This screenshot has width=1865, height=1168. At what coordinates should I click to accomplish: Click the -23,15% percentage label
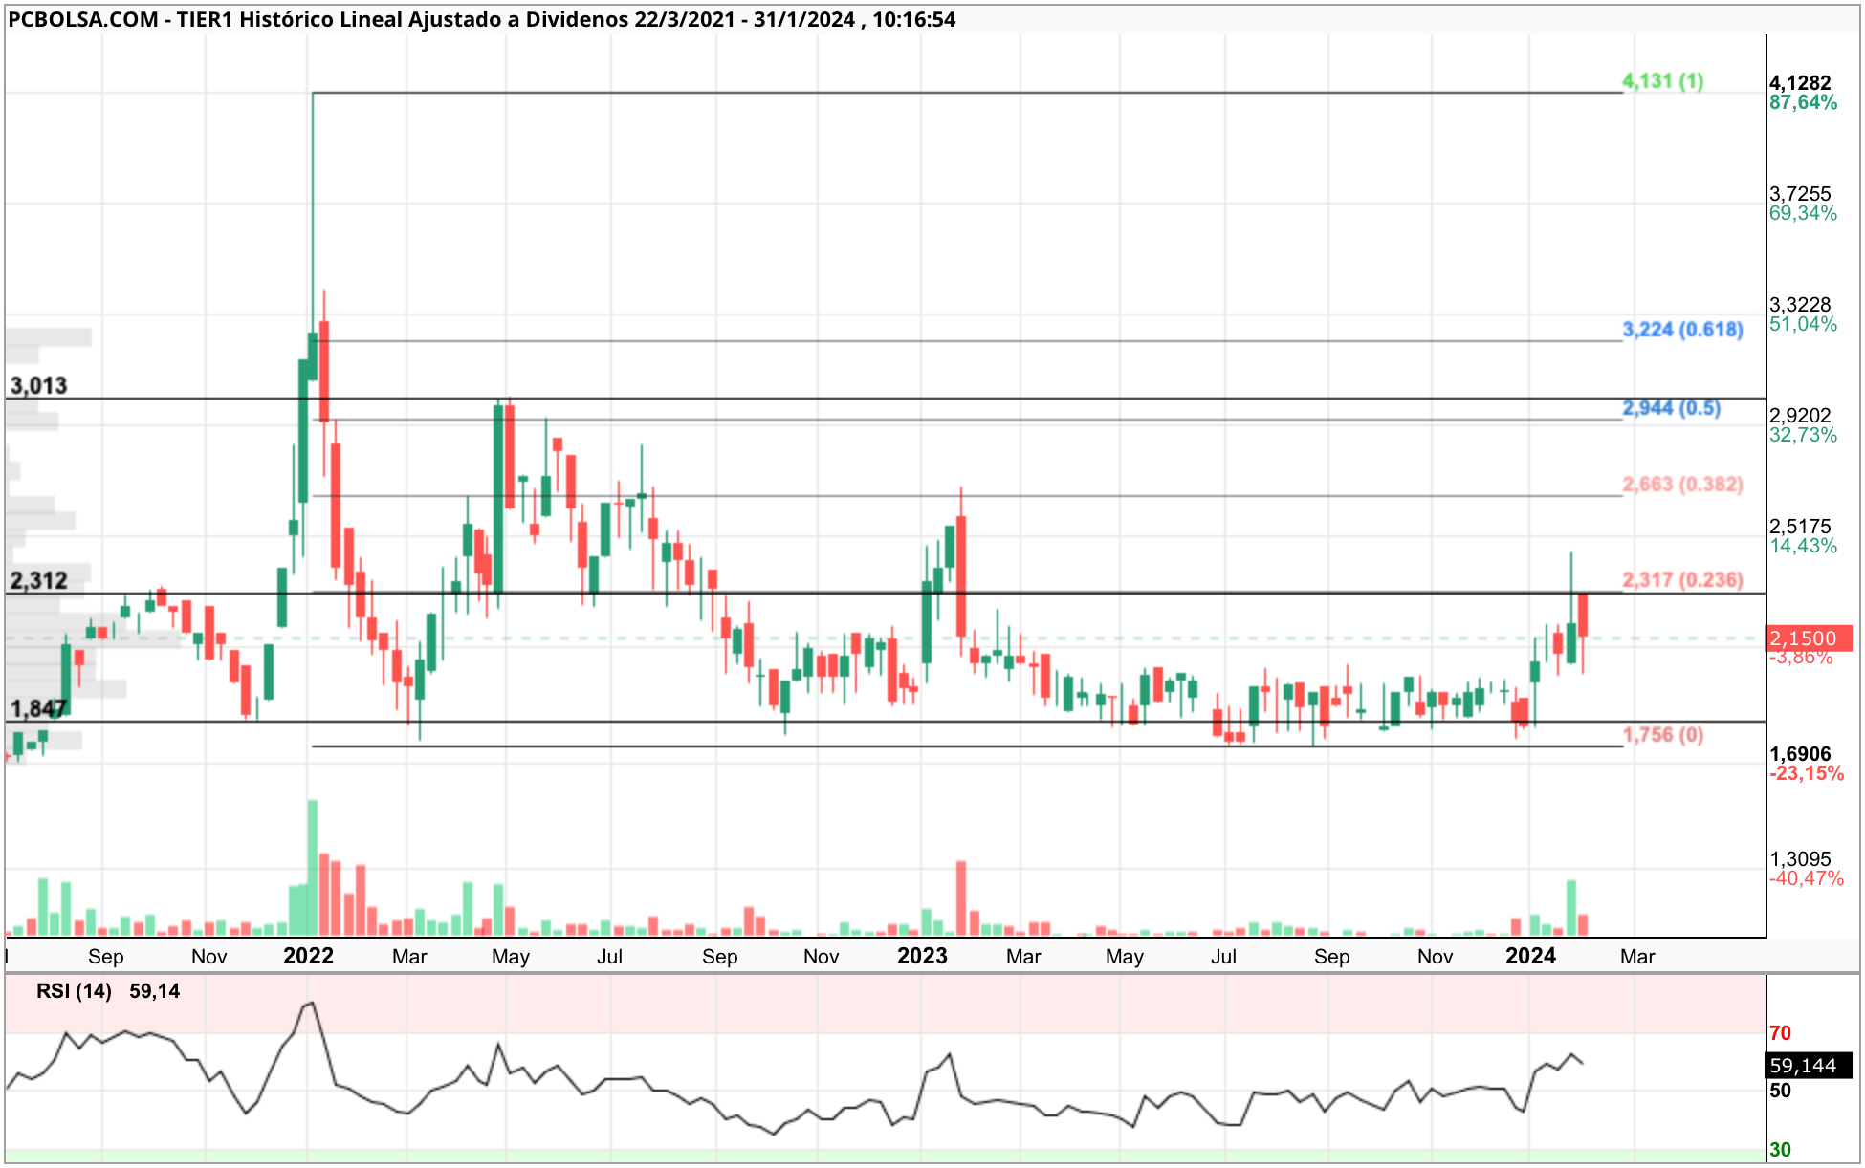pos(1807,774)
